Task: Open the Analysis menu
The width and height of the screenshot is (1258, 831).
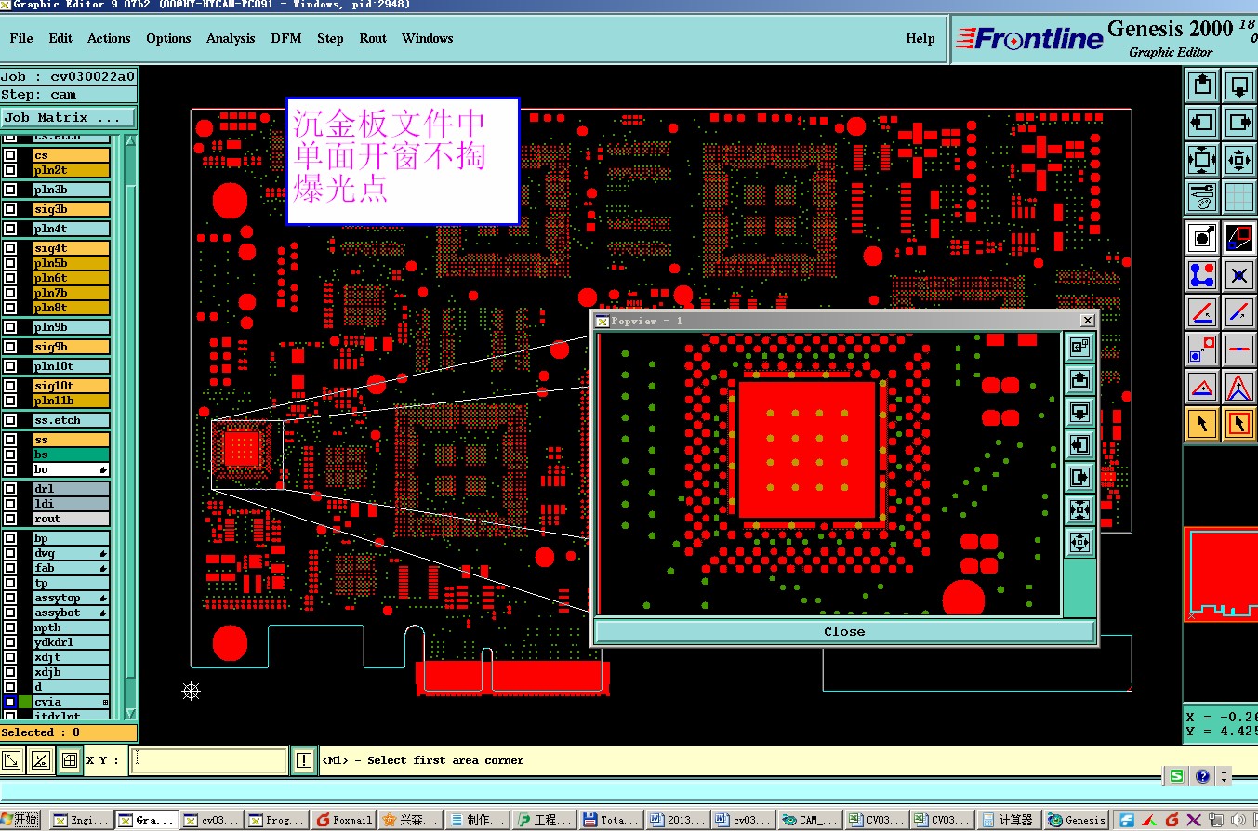Action: (231, 38)
